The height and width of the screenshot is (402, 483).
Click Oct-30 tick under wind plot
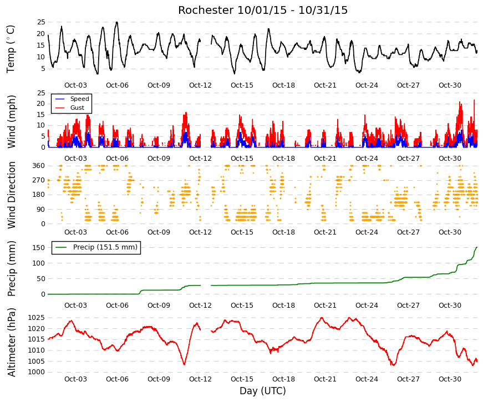450,159
